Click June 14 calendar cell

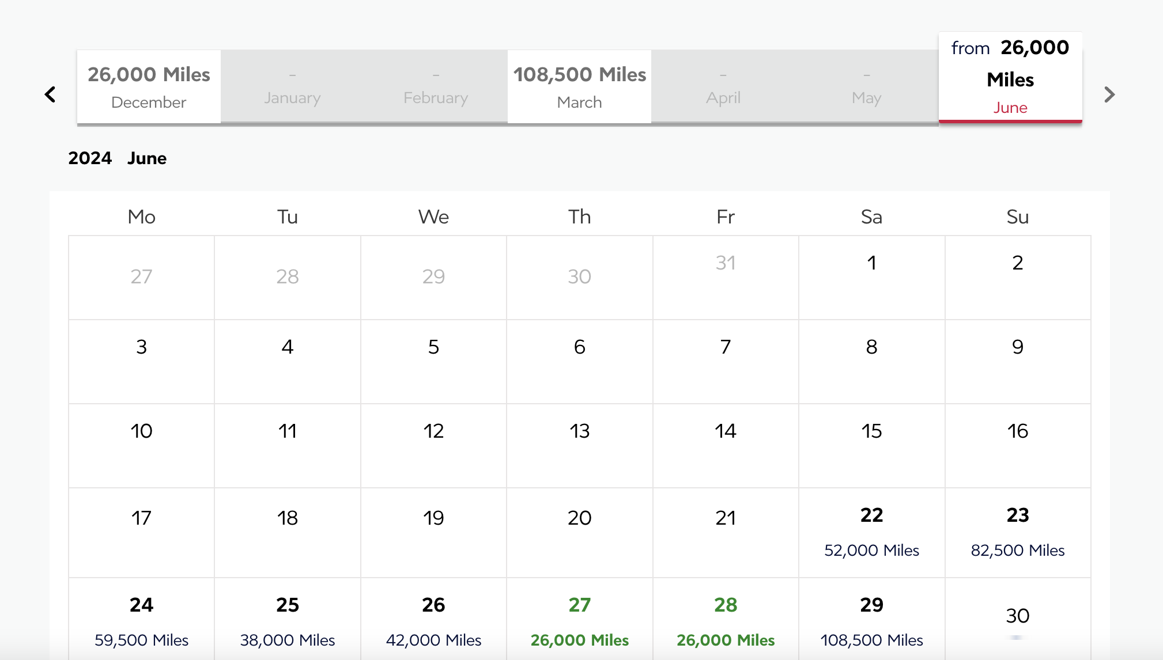point(726,446)
